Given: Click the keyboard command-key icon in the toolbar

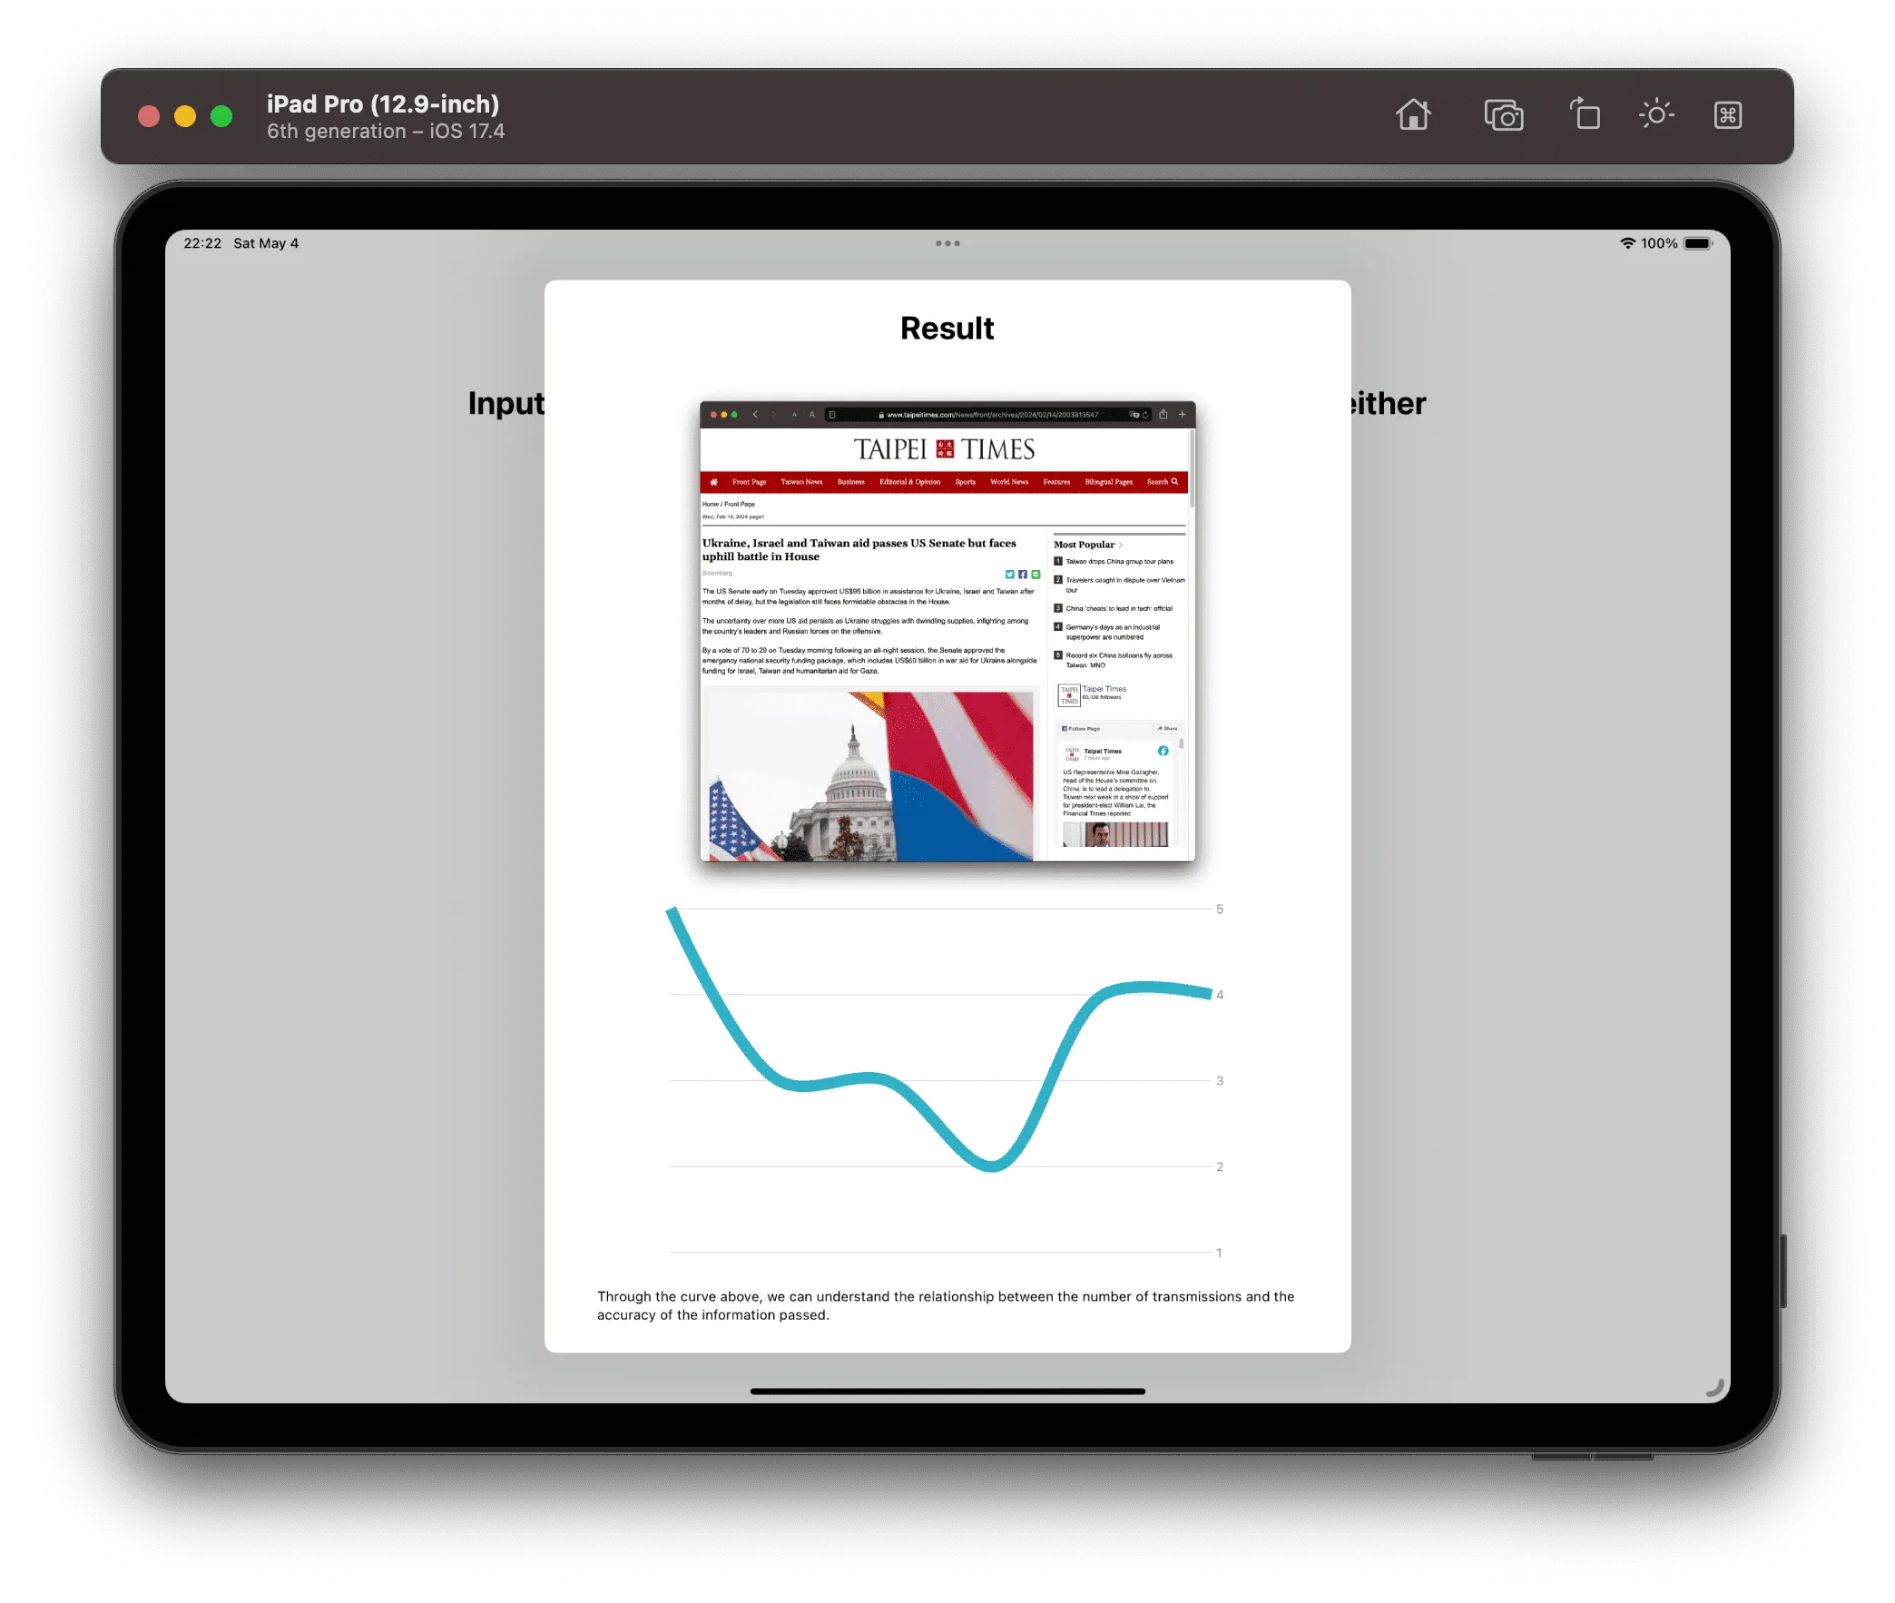Looking at the screenshot, I should [1727, 115].
